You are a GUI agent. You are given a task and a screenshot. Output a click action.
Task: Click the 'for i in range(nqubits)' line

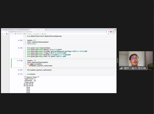[35, 64]
